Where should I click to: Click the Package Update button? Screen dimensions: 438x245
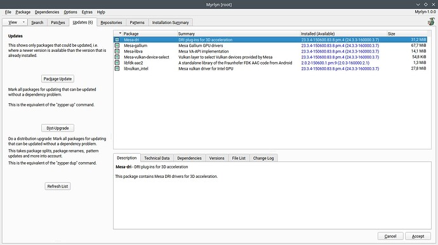click(58, 79)
